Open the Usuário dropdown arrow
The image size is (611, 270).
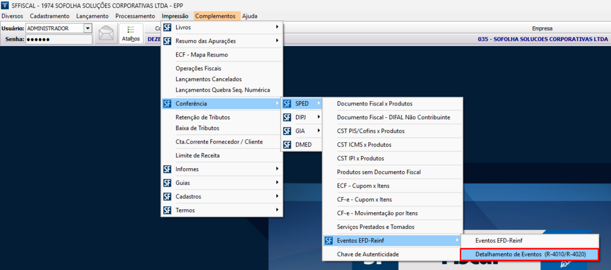point(88,28)
